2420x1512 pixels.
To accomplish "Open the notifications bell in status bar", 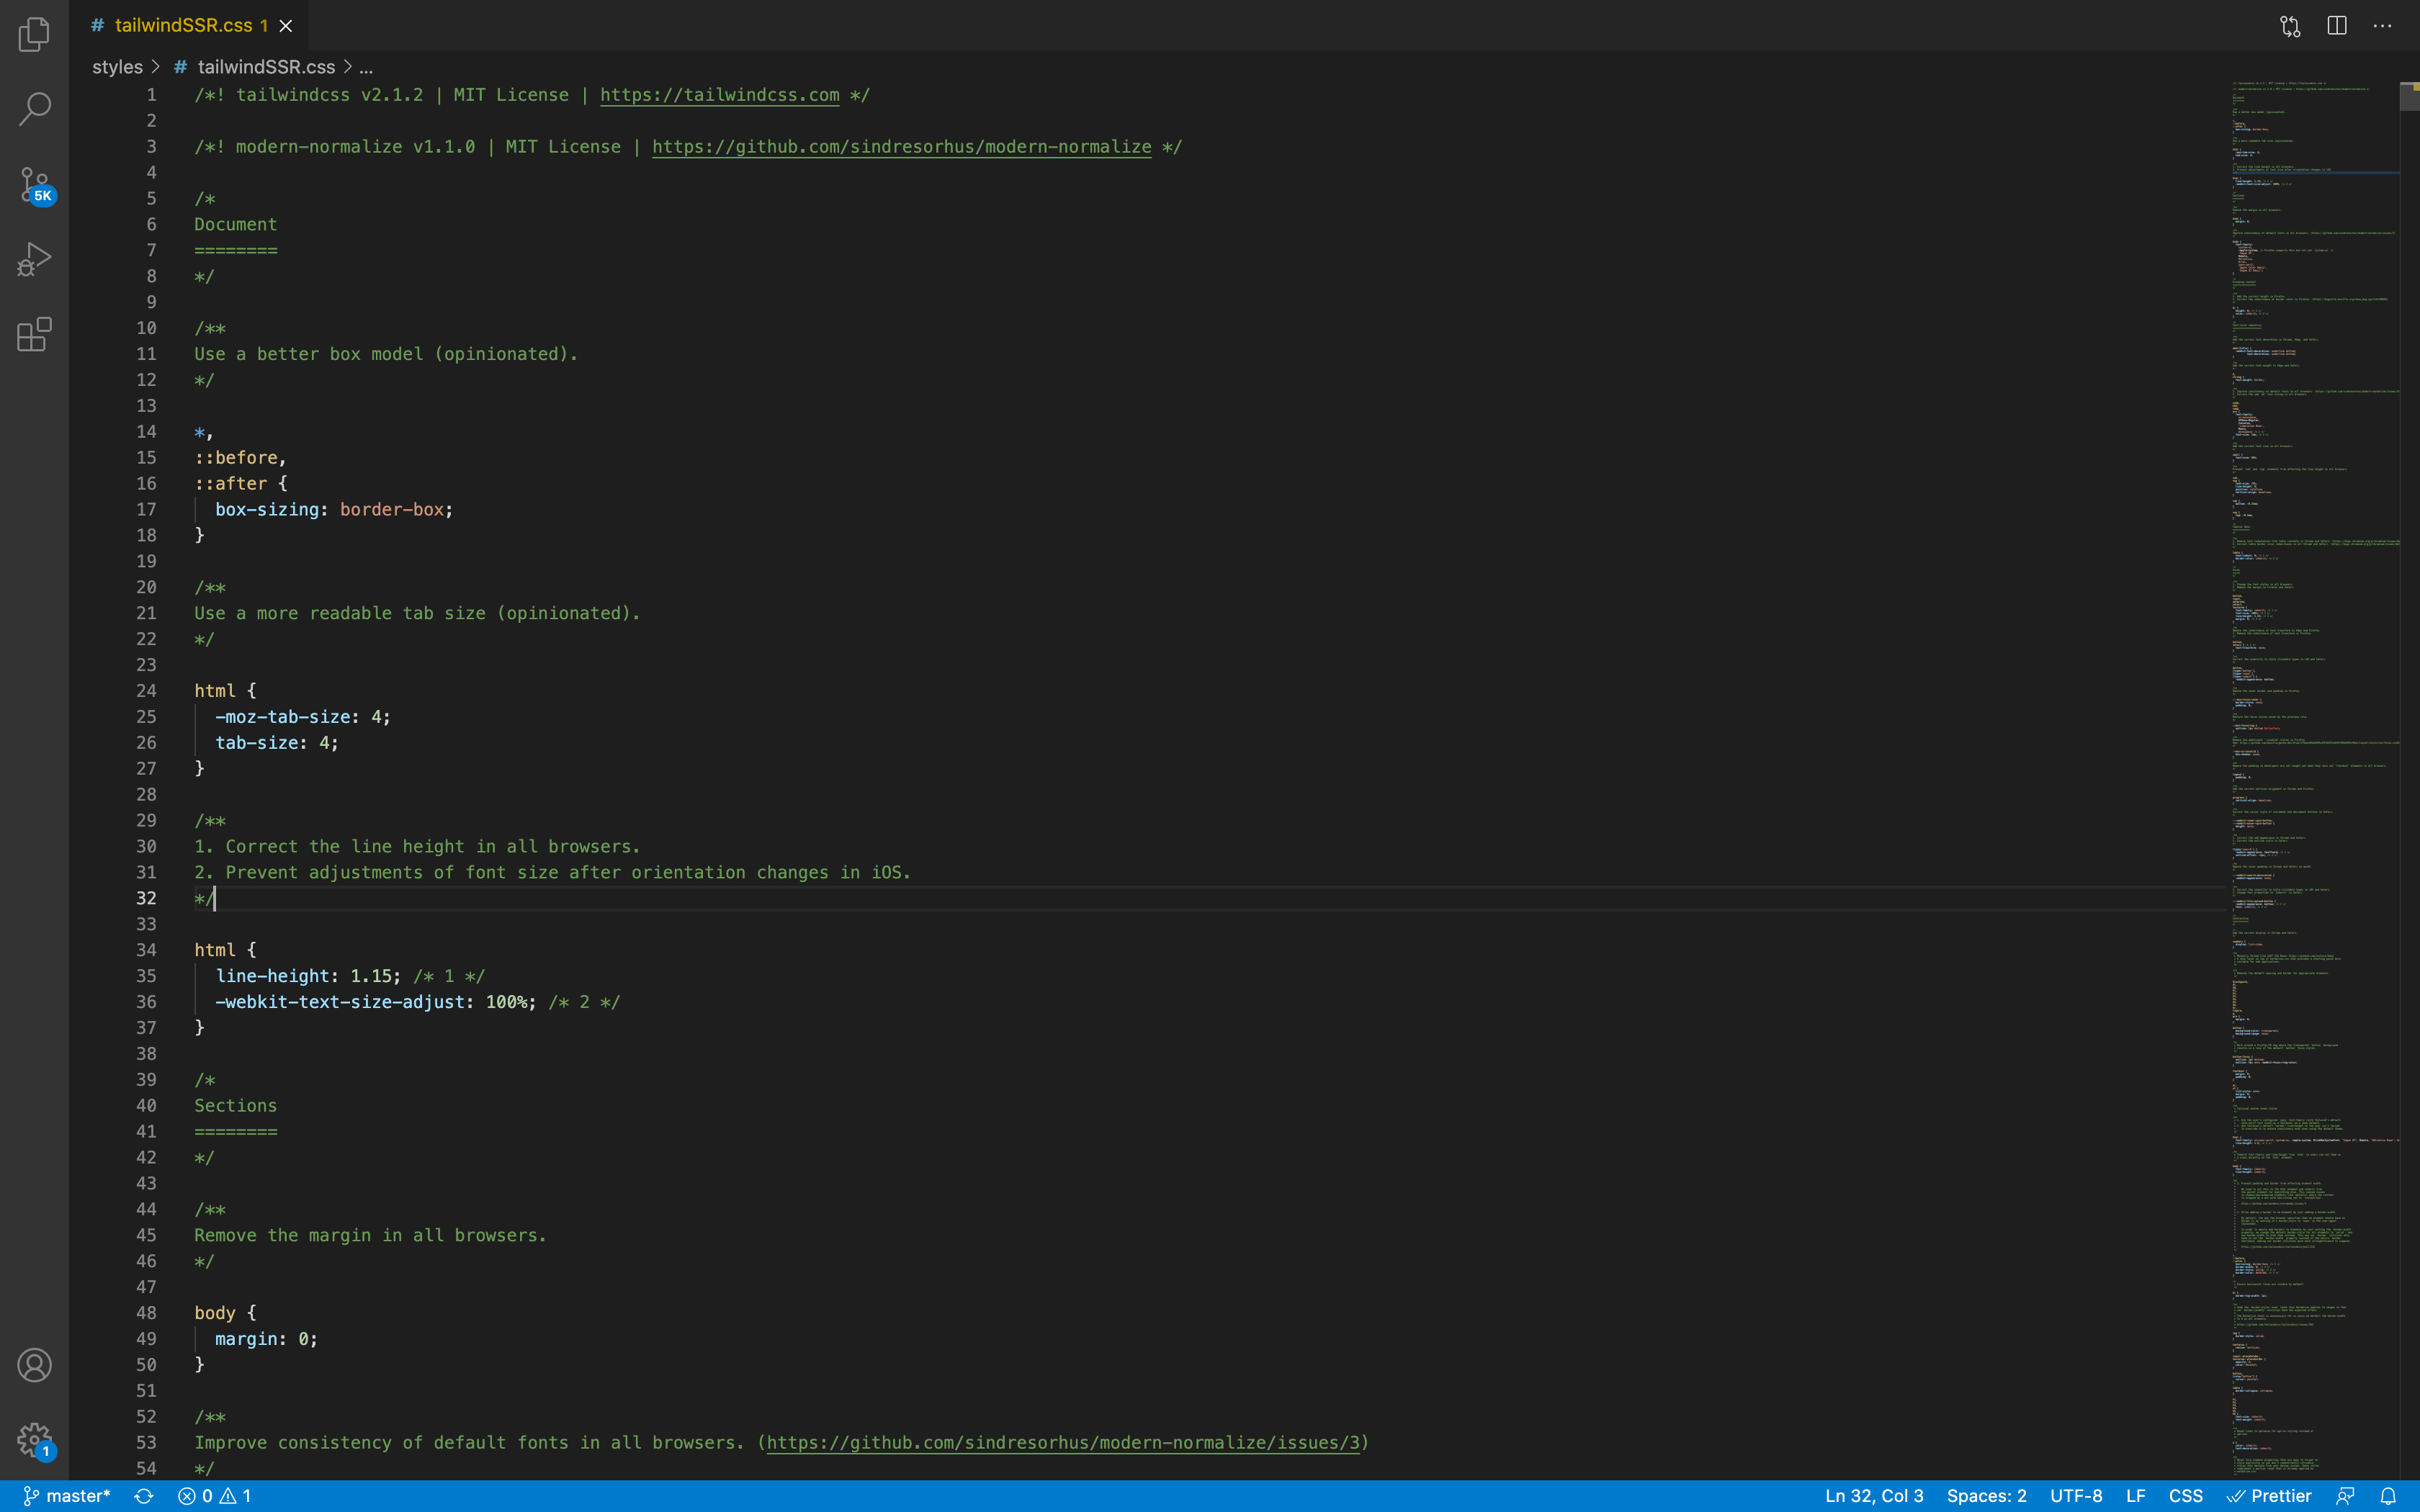I will (x=2388, y=1496).
